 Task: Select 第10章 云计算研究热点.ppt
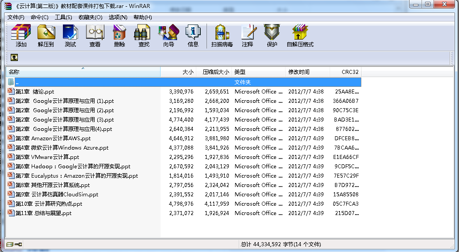49,204
